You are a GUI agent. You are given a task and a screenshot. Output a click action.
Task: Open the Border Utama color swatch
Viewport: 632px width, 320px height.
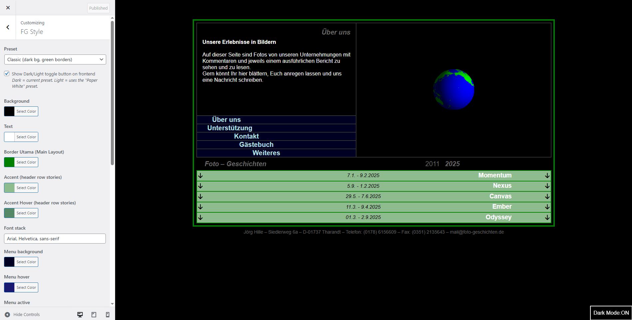[x=9, y=162]
